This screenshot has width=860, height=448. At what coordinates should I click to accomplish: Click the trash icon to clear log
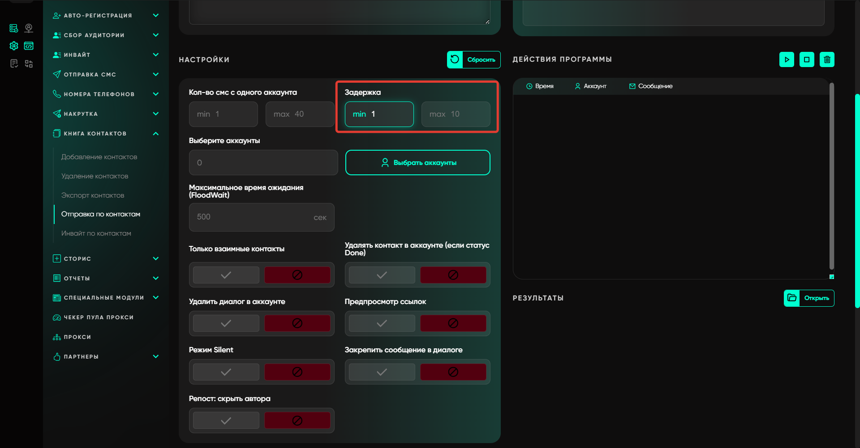coord(827,59)
